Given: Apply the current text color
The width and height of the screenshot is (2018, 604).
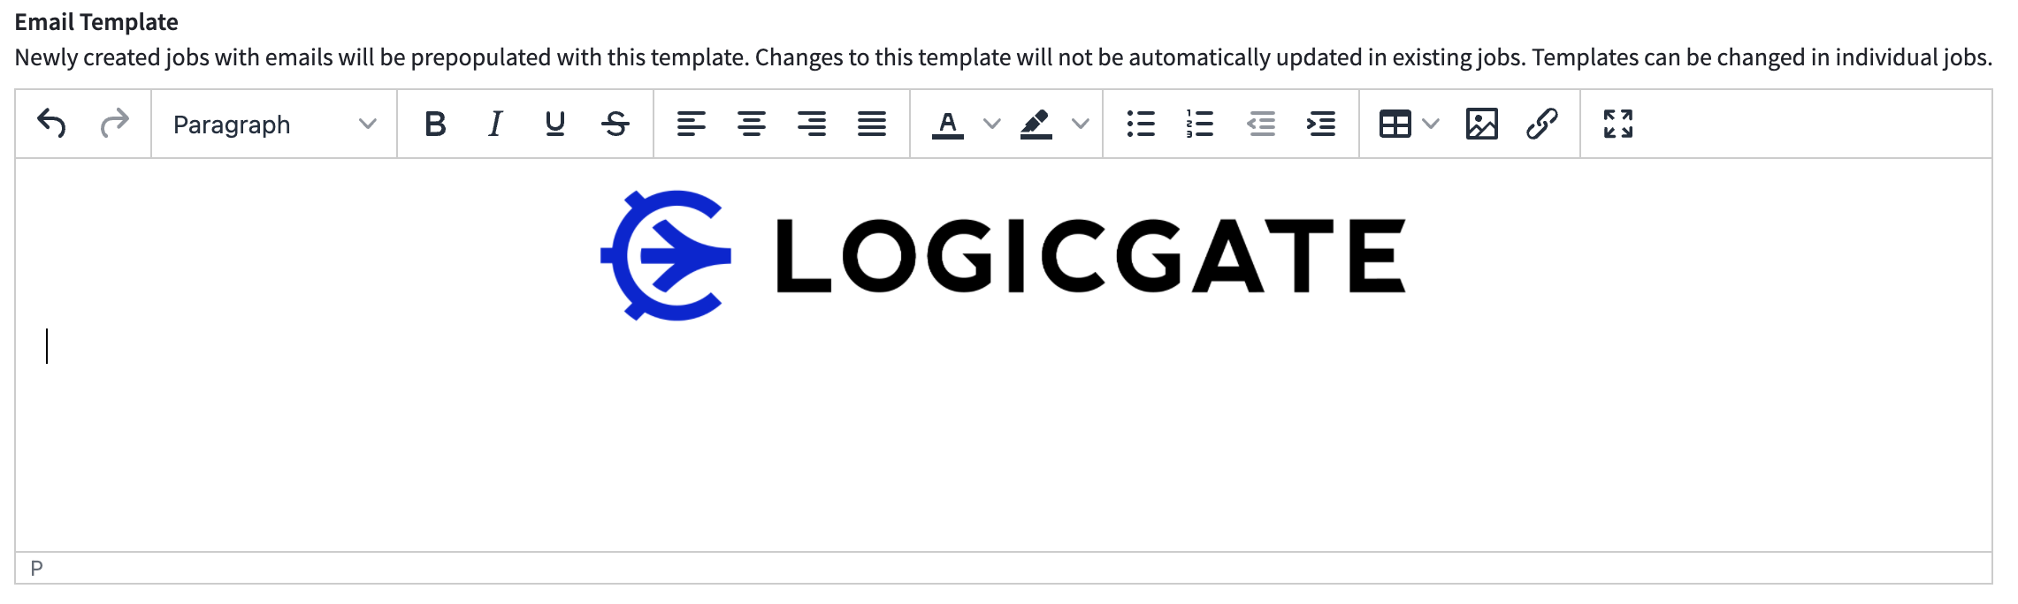Looking at the screenshot, I should (x=948, y=124).
